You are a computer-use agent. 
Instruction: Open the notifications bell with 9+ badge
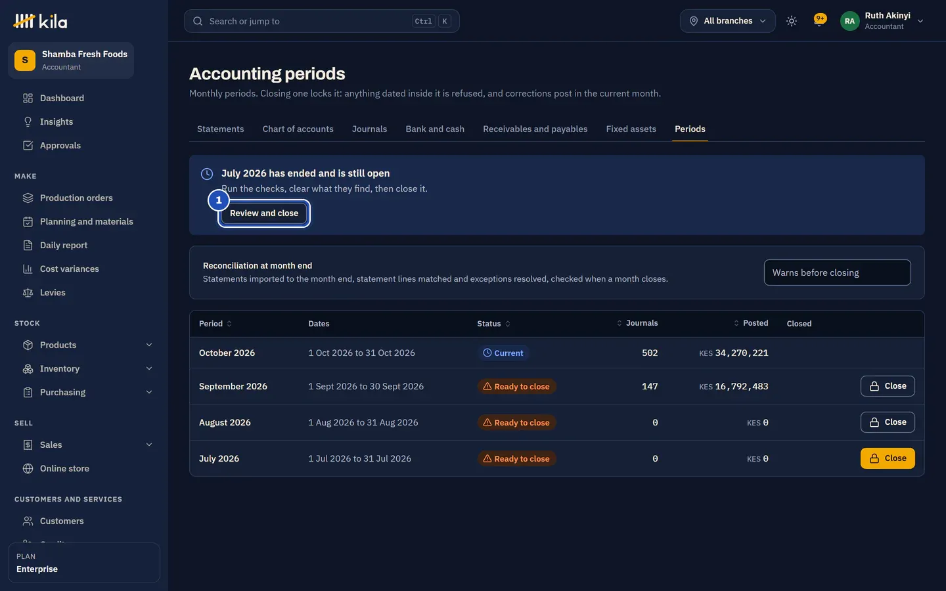coord(819,20)
